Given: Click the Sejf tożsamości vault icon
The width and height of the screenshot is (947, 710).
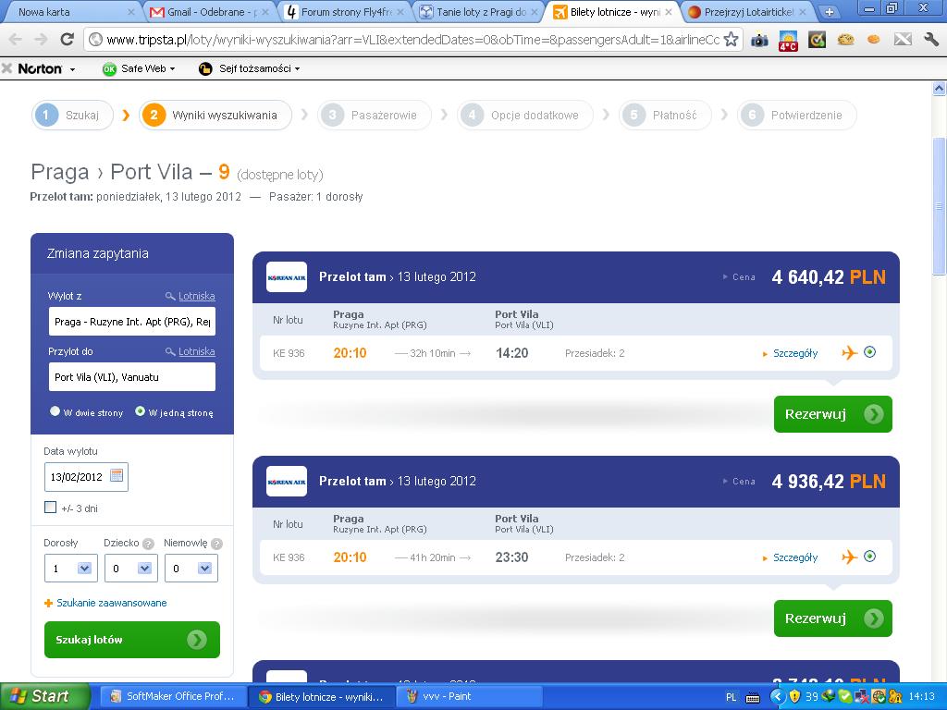Looking at the screenshot, I should [205, 68].
